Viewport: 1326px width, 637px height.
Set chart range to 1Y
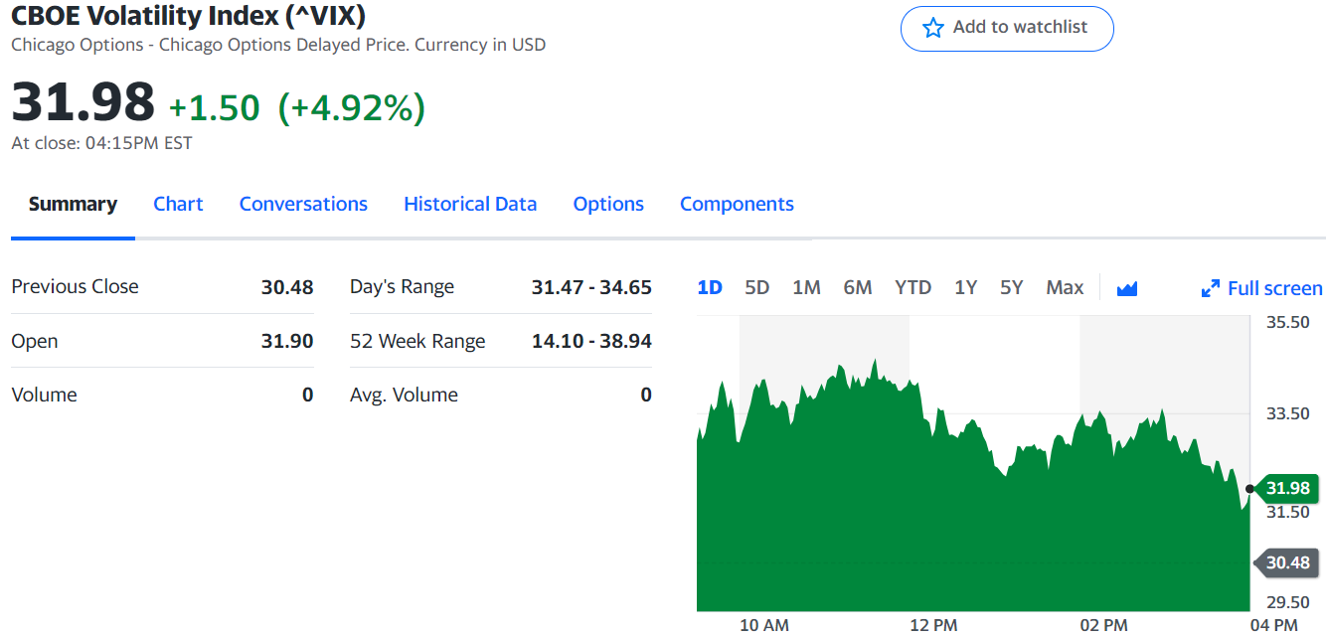click(x=965, y=287)
